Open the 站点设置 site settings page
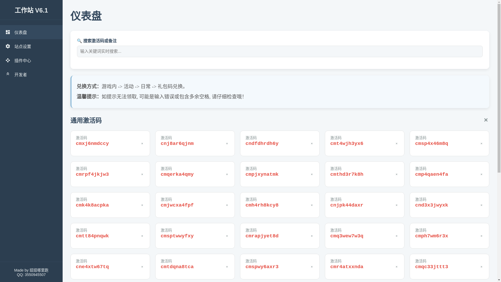Image resolution: width=501 pixels, height=282 pixels. tap(31, 46)
